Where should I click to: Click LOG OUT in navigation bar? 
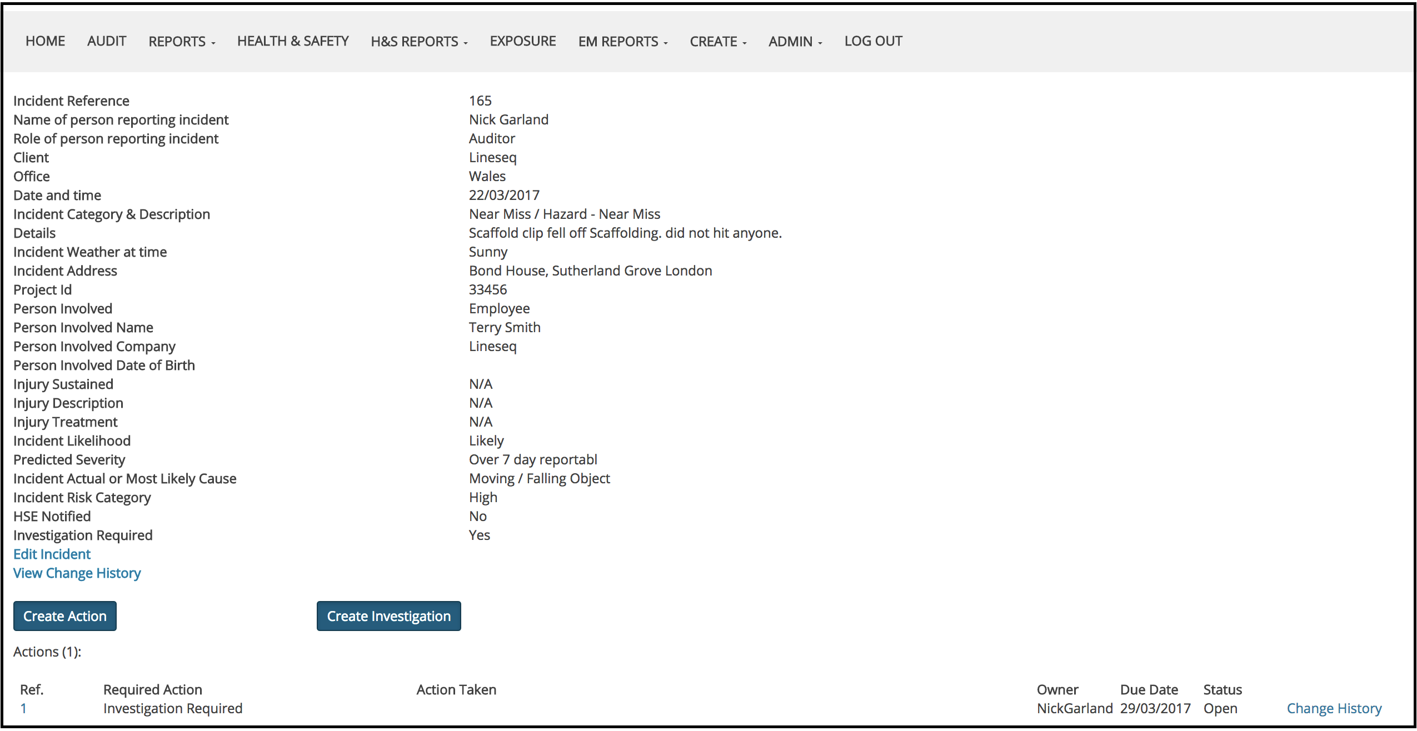873,41
